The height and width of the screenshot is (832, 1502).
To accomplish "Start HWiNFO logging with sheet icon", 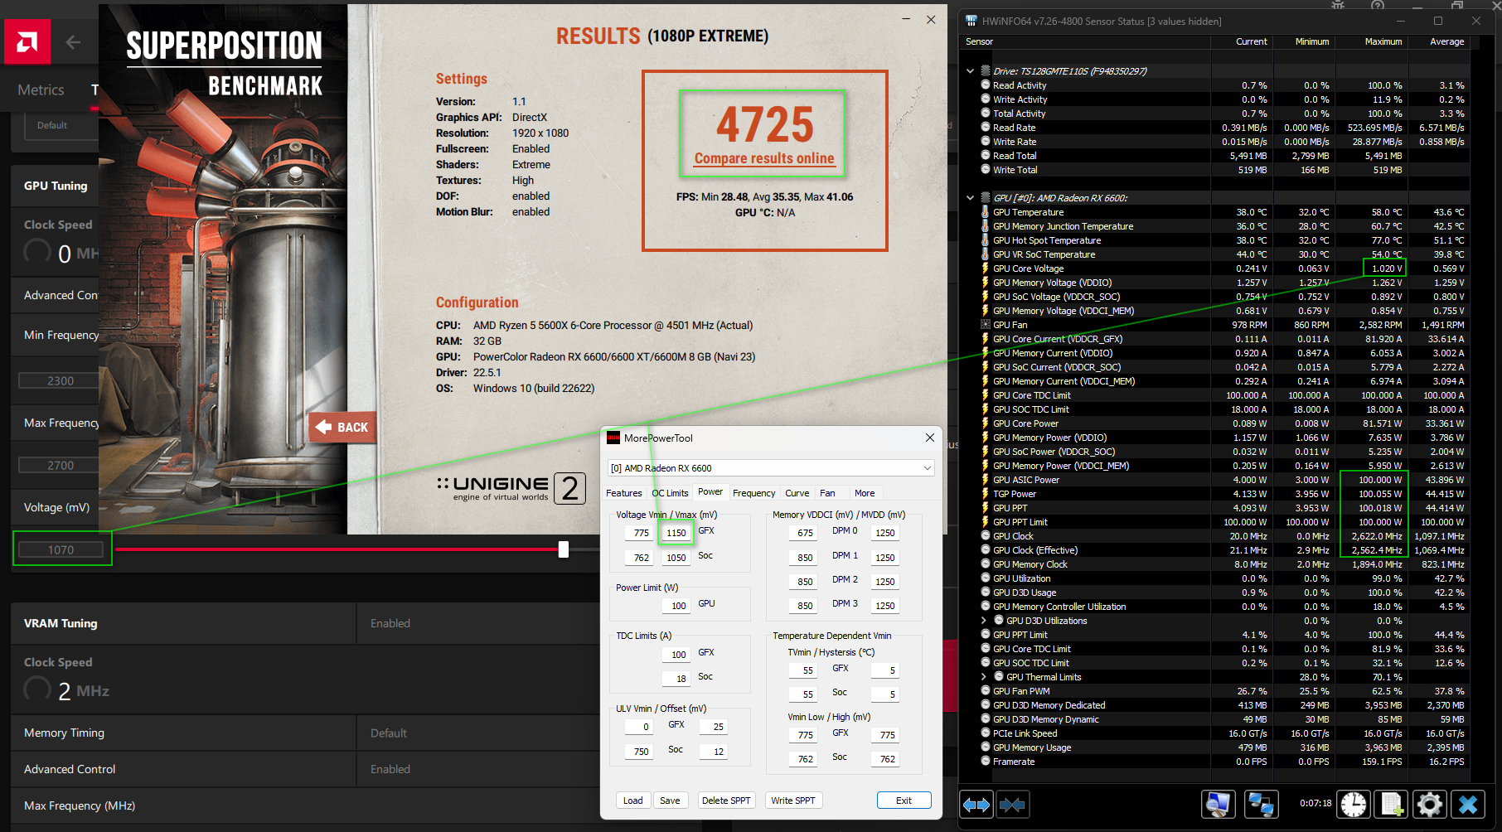I will pyautogui.click(x=1392, y=804).
